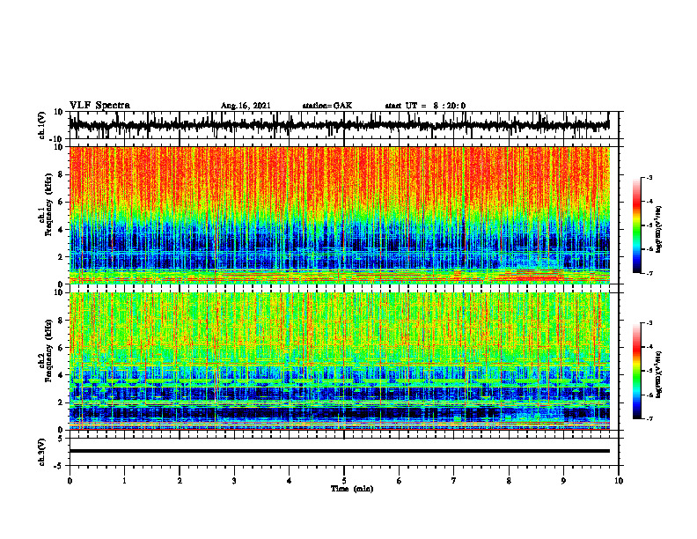Click the 4 kHz tick on ch.1 frequency axis
The width and height of the screenshot is (697, 539).
[x=61, y=230]
